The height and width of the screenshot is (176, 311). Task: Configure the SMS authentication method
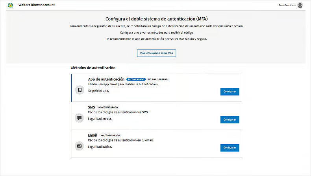tap(230, 119)
